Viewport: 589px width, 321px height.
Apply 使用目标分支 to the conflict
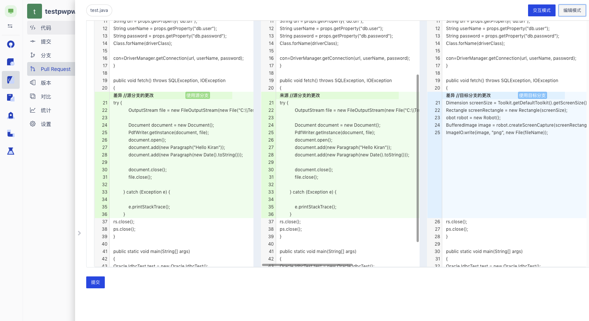click(x=532, y=95)
